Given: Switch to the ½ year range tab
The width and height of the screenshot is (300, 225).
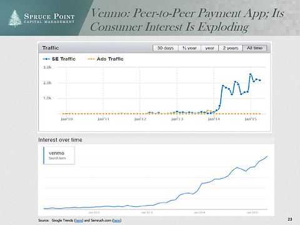Looking at the screenshot, I should [x=189, y=48].
